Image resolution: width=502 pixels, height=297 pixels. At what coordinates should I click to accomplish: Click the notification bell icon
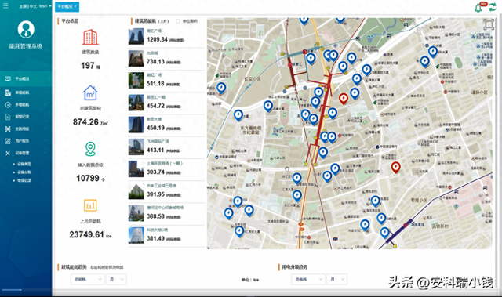(478, 8)
